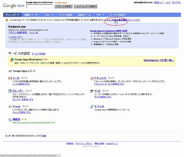
Task: Click the Google apps logo
Action: coord(13,6)
